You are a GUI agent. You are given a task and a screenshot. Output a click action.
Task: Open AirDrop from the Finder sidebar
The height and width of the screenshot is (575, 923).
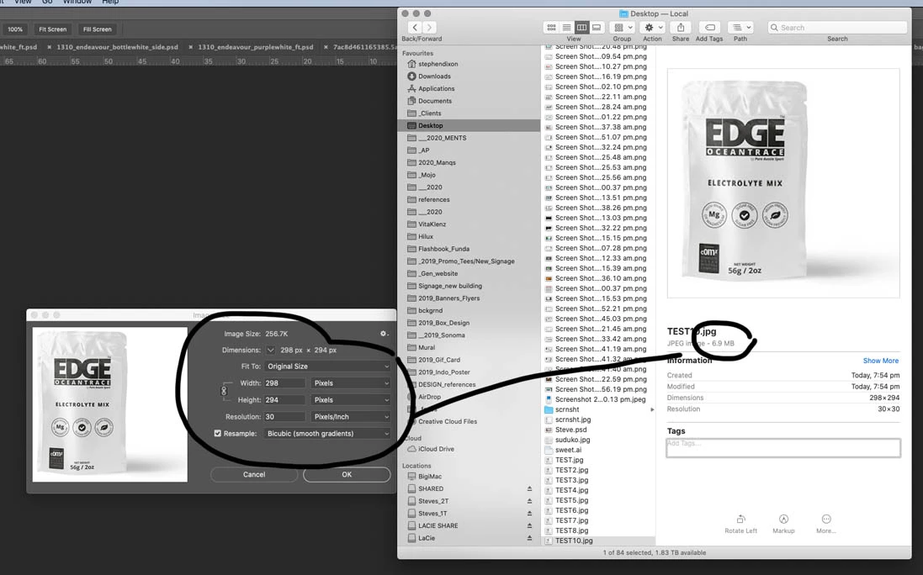click(429, 397)
